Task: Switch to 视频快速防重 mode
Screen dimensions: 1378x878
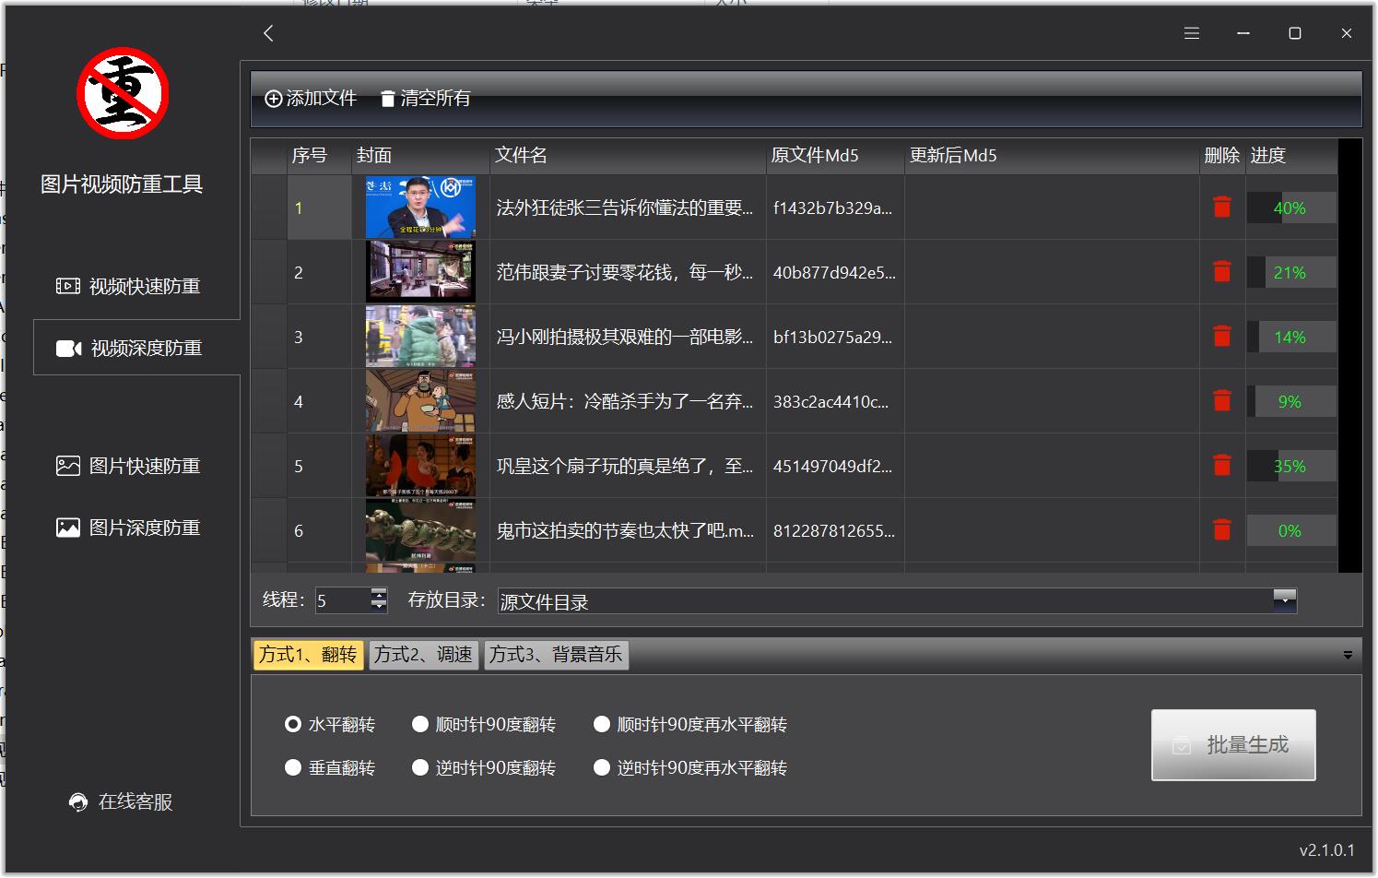Action: 136,286
